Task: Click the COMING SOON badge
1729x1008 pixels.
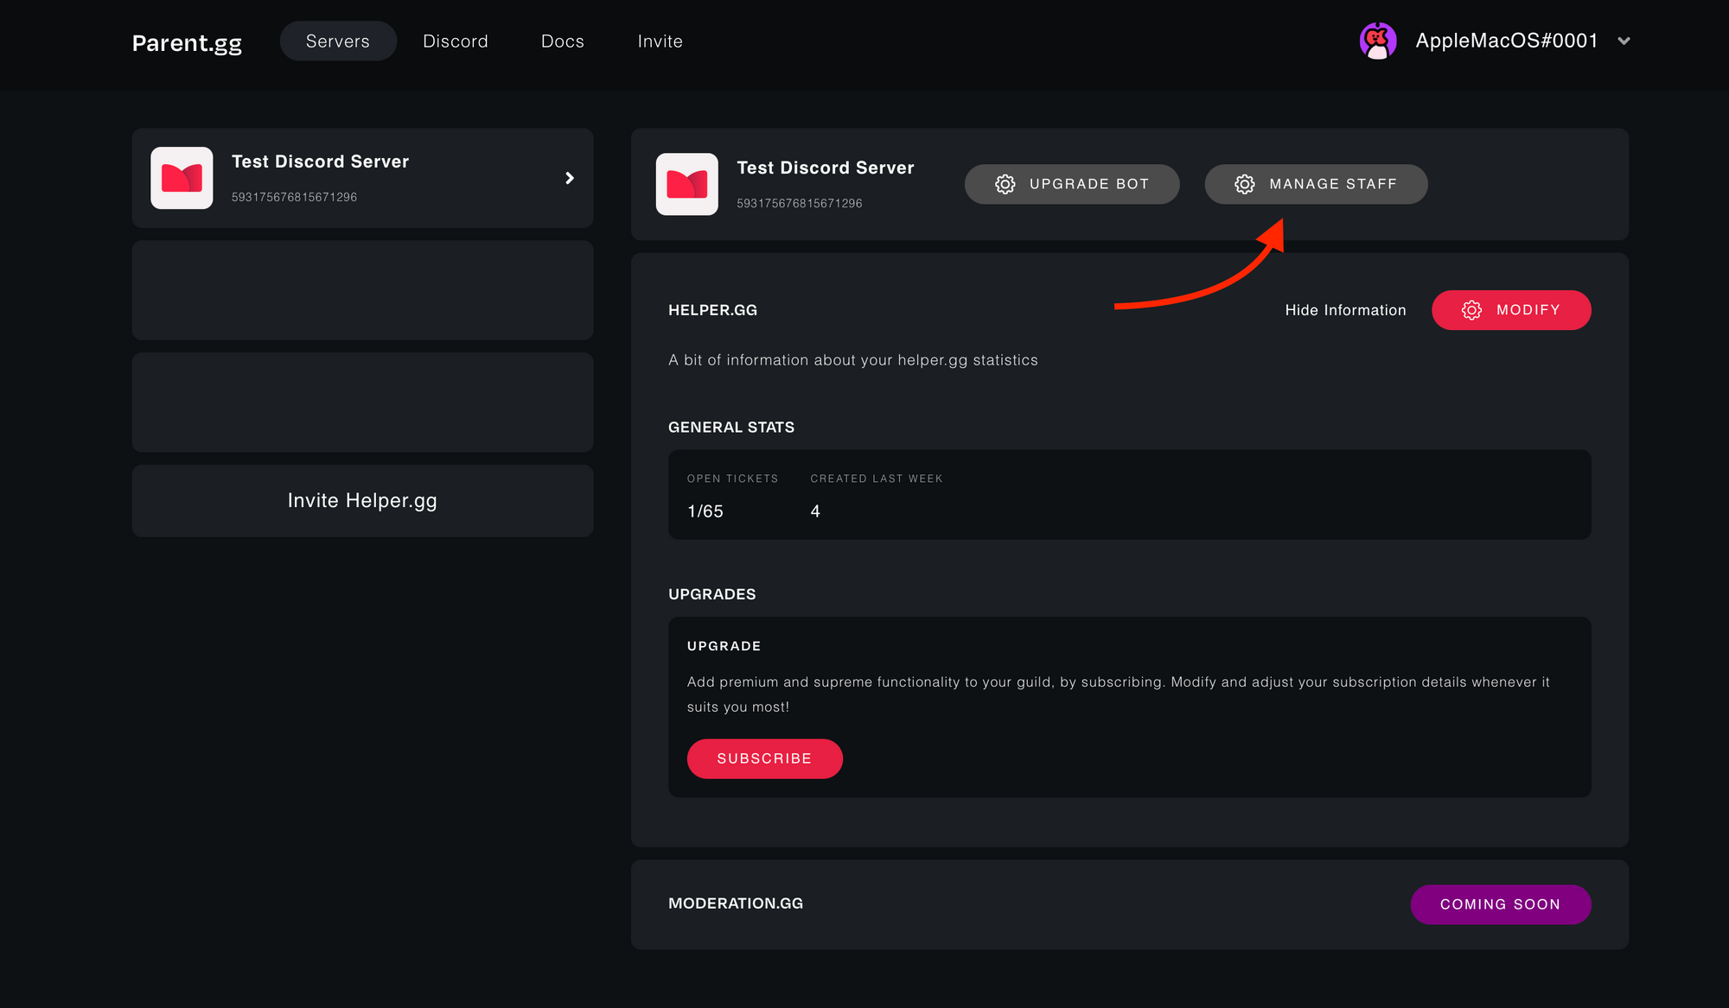Action: tap(1501, 904)
